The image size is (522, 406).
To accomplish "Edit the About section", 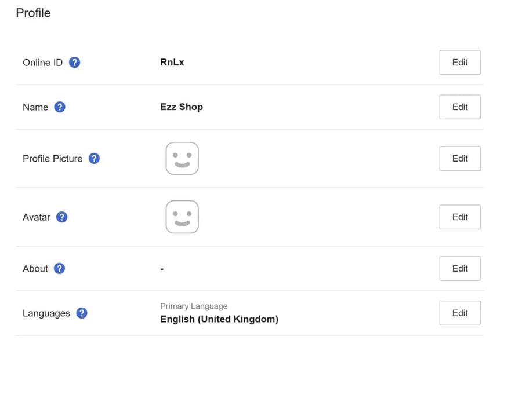I will (x=460, y=268).
